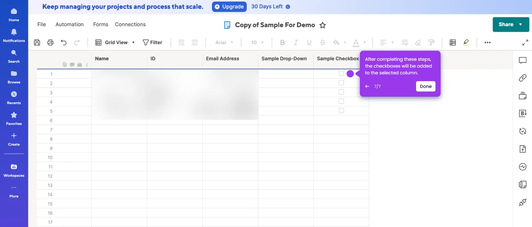
Task: Open Conversations panel on right rail
Action: (x=523, y=60)
